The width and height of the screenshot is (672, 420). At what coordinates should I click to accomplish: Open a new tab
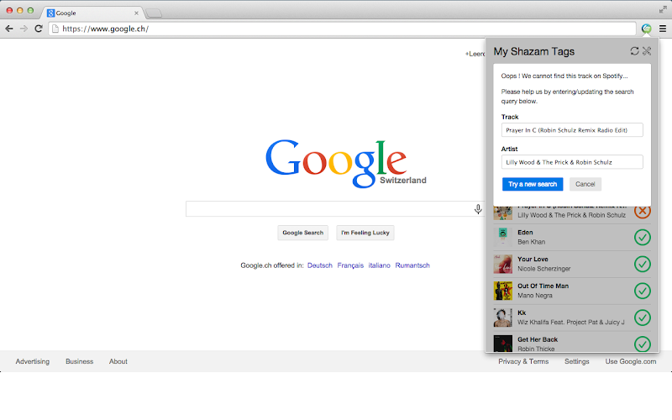[x=154, y=13]
